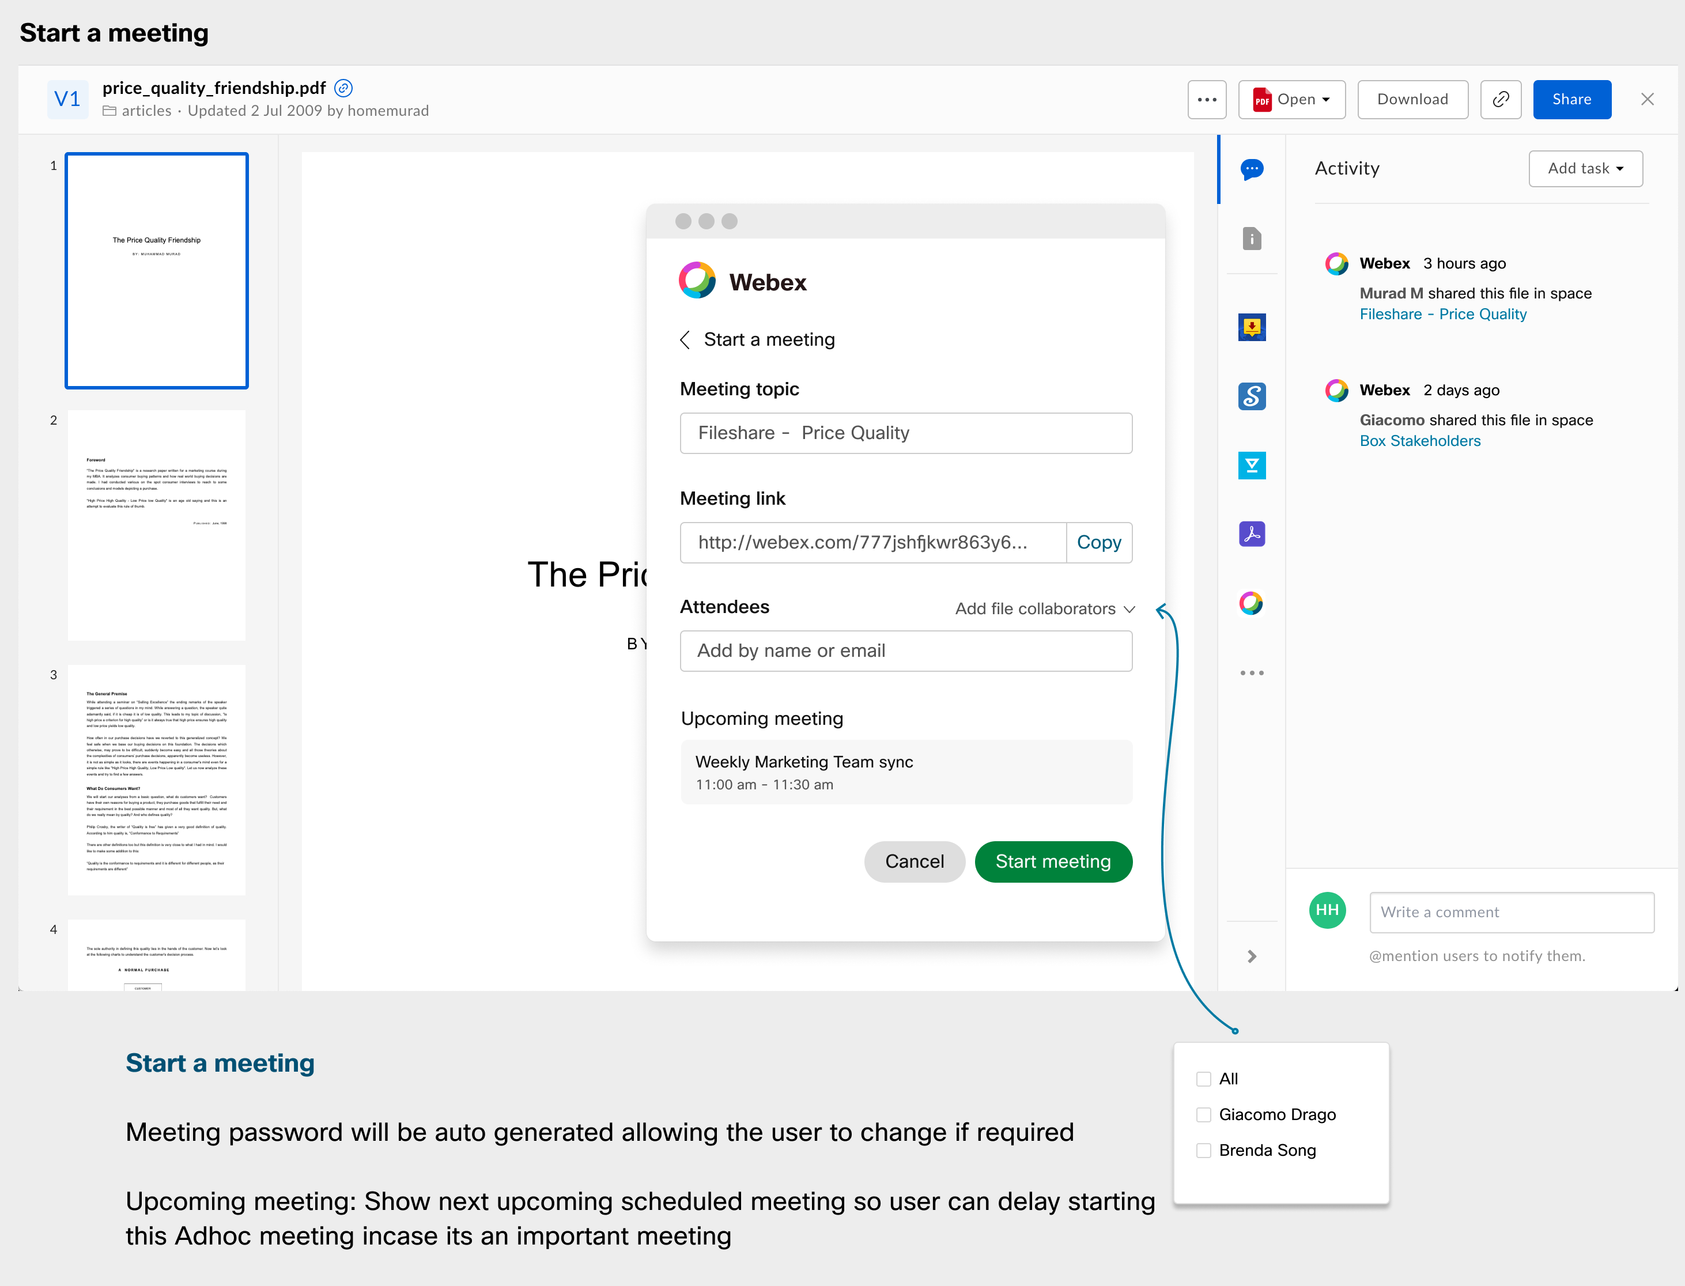Click the Add by name or email field
The image size is (1685, 1286).
[906, 652]
